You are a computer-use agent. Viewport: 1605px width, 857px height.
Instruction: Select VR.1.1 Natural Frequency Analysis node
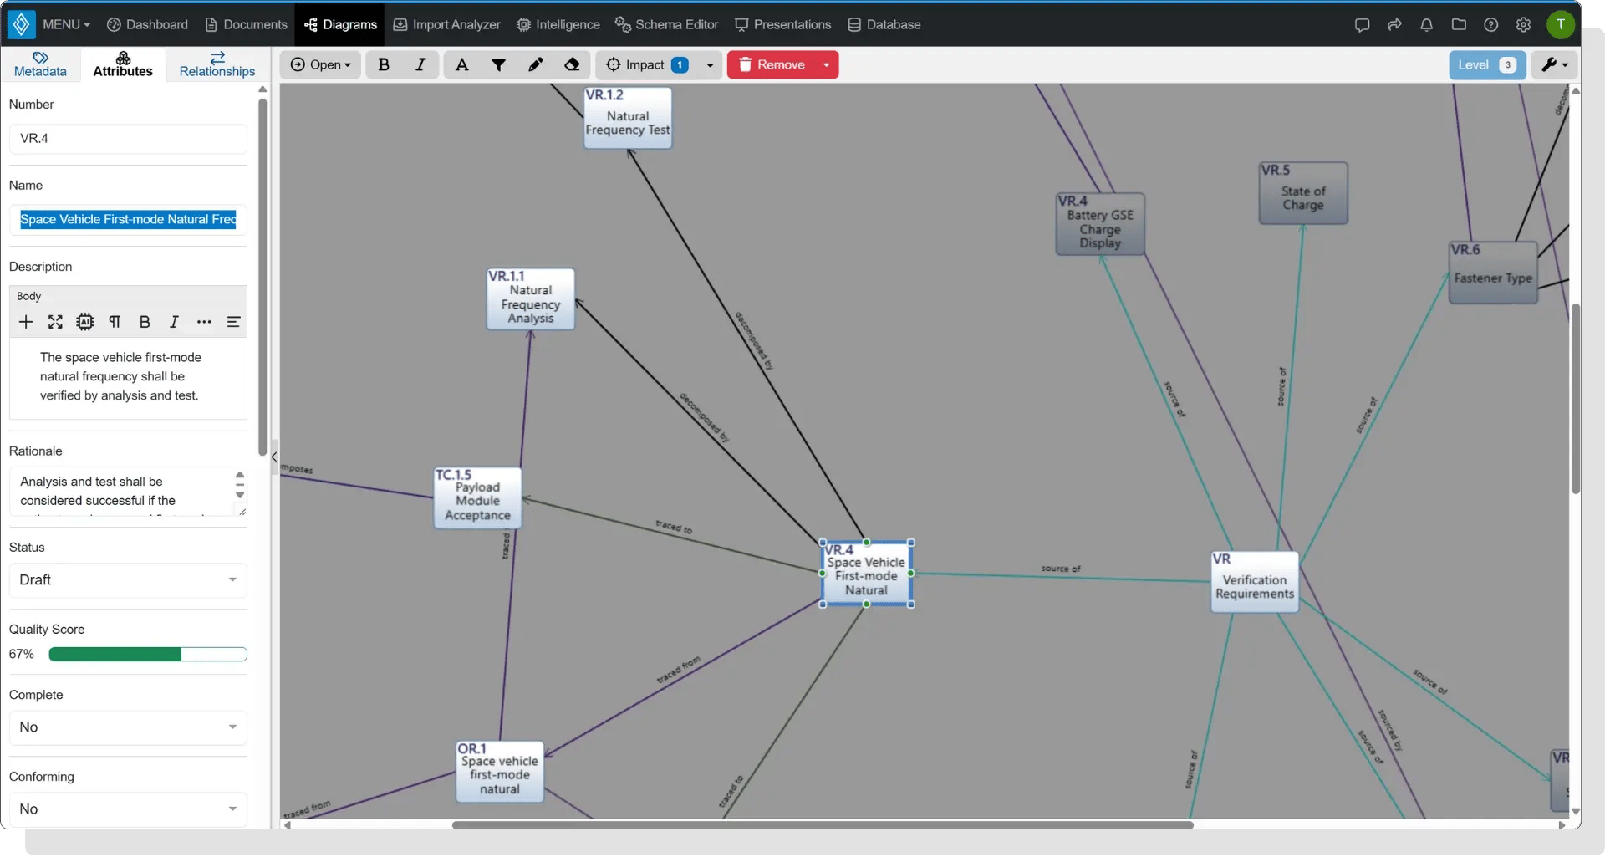(x=531, y=298)
